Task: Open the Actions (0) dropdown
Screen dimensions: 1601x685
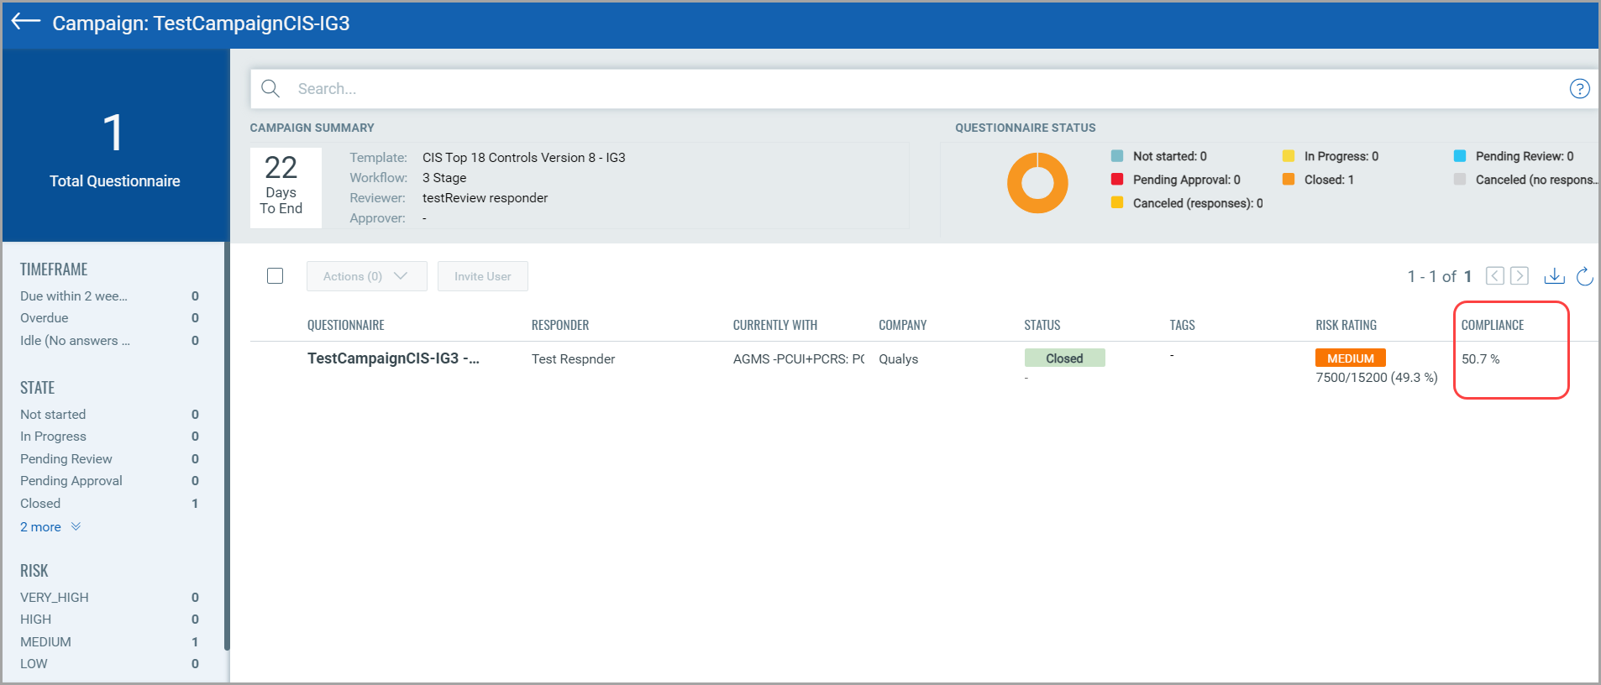Action: click(x=366, y=276)
